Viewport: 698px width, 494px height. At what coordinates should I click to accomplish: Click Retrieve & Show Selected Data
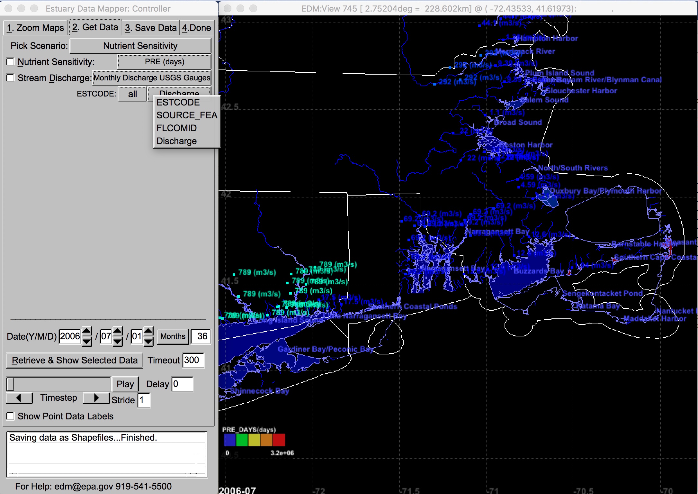[x=75, y=360]
